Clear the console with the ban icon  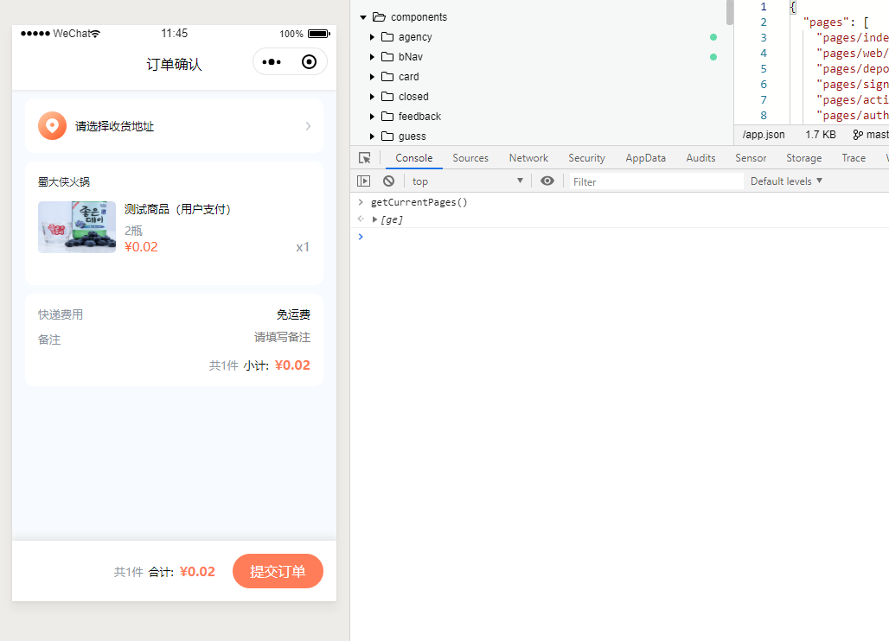click(388, 181)
